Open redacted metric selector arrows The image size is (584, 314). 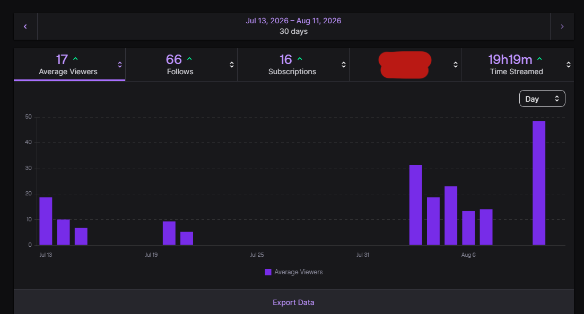[456, 65]
